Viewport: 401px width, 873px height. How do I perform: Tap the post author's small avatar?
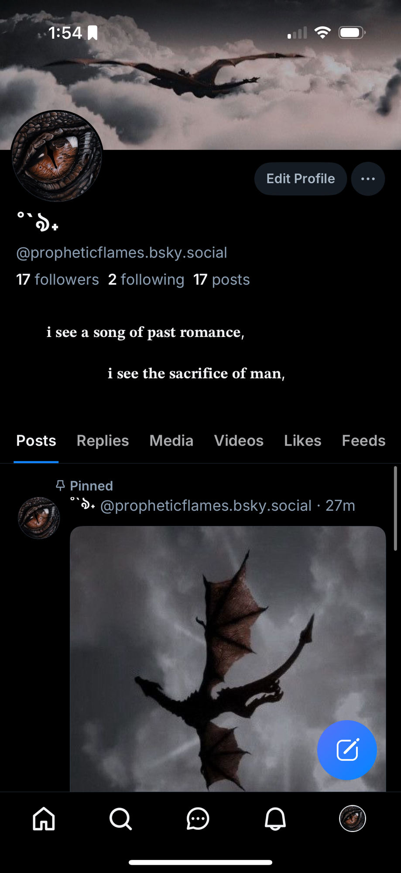[39, 518]
